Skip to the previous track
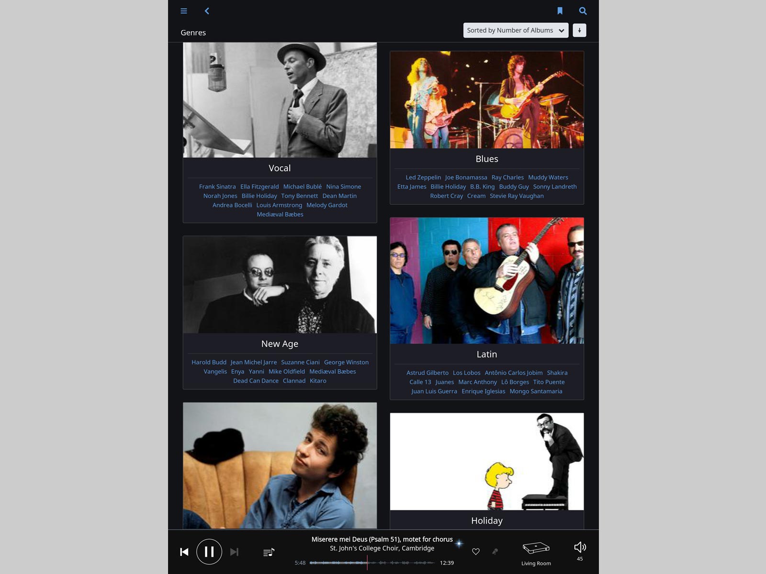766x574 pixels. 184,552
